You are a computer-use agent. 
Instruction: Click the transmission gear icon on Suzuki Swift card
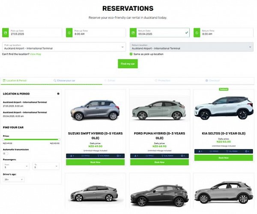point(118,156)
